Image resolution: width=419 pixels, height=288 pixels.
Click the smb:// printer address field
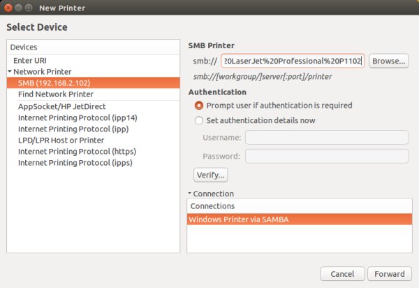point(293,61)
